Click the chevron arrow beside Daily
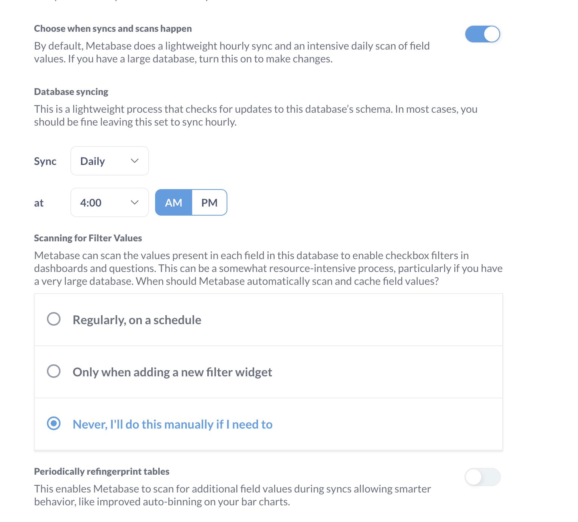Image resolution: width=578 pixels, height=522 pixels. pos(135,161)
